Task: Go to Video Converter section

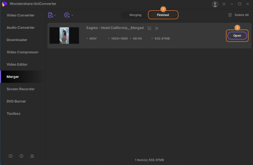Action: 21,15
